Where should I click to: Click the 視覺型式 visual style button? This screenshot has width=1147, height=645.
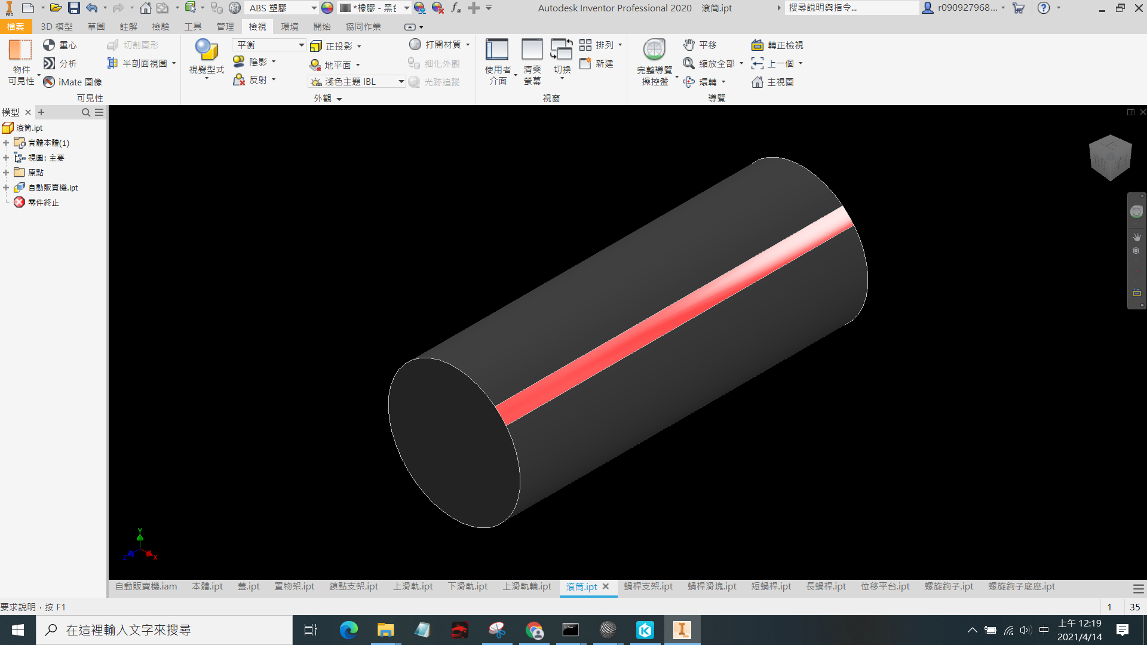[207, 58]
